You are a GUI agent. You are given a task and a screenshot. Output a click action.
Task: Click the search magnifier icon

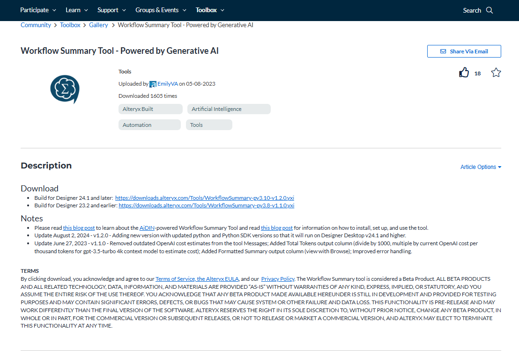(489, 10)
